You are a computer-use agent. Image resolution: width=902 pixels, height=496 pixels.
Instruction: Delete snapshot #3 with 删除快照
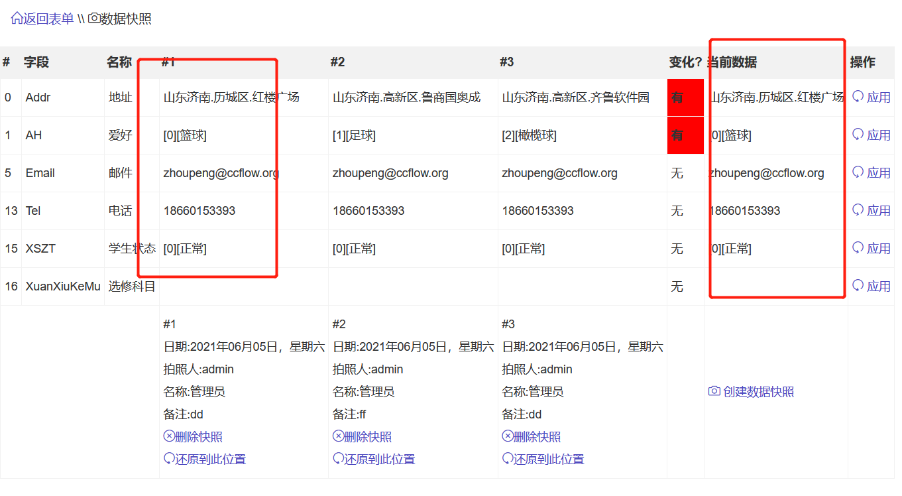(x=537, y=437)
